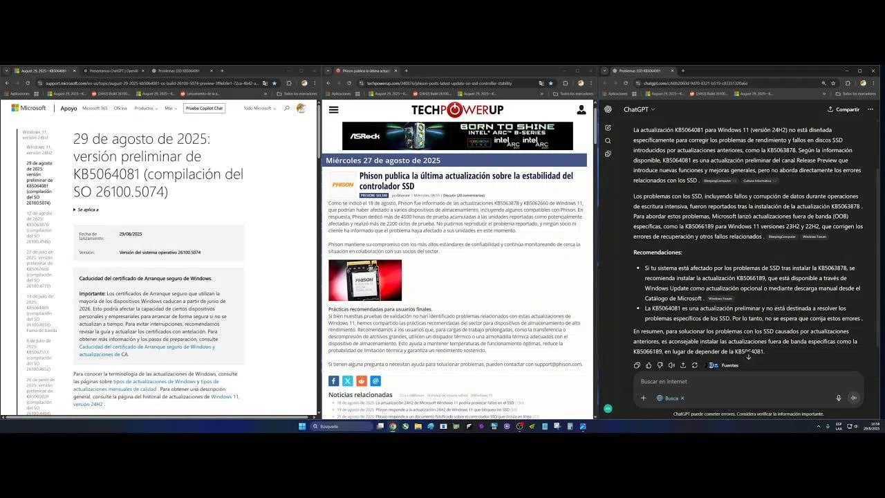Share article by email icon in TechPowerUp

point(375,380)
